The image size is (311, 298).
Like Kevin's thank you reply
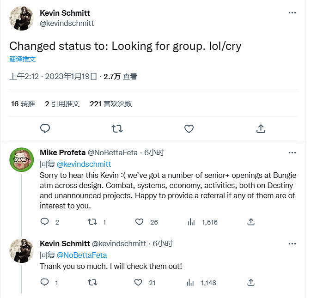(x=138, y=282)
